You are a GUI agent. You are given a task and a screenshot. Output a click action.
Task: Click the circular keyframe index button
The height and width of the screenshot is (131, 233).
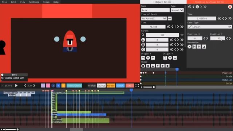(197, 7)
